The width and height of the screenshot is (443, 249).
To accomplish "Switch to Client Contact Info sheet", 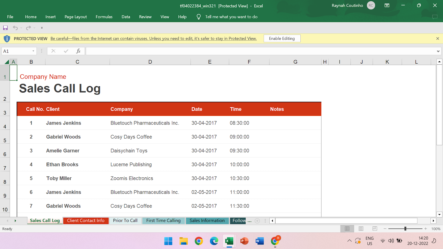I will click(x=86, y=221).
